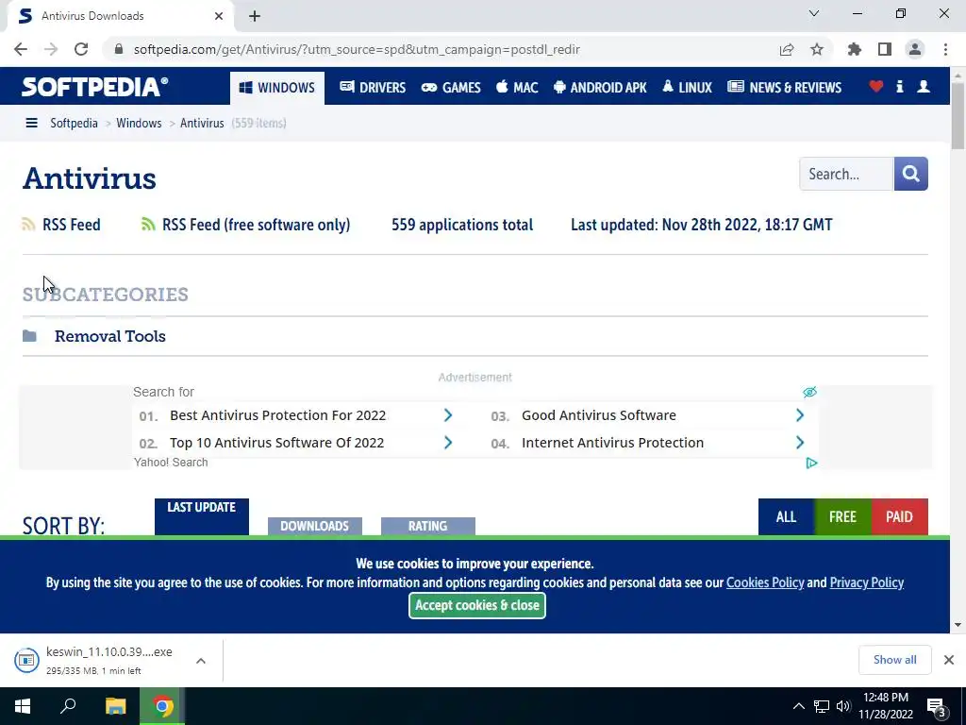Click the red heart favorites icon
Viewport: 966px width, 725px height.
click(x=876, y=86)
